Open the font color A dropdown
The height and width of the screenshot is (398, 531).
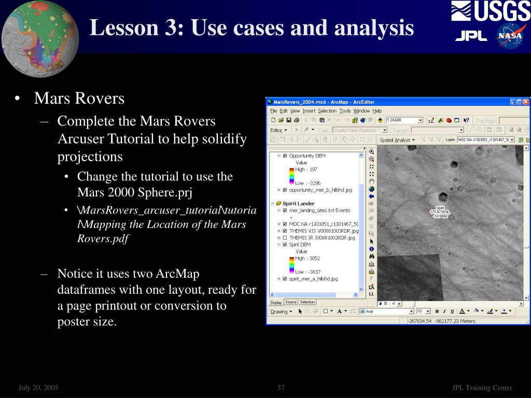point(468,311)
